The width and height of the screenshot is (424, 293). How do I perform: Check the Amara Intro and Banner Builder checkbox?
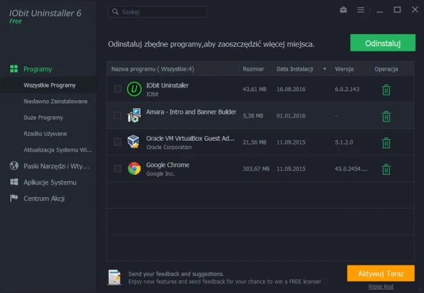pyautogui.click(x=118, y=116)
